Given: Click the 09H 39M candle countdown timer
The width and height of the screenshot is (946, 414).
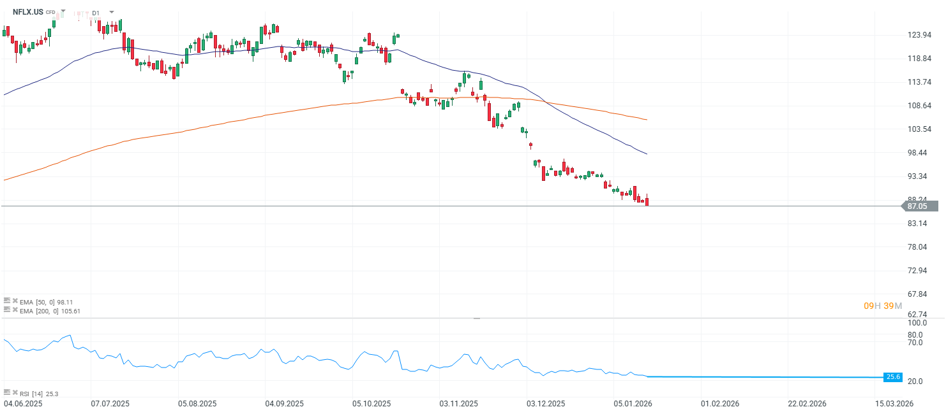Looking at the screenshot, I should [x=882, y=306].
